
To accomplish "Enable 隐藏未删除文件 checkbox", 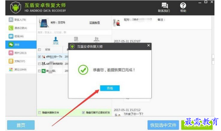I will tap(40, 113).
